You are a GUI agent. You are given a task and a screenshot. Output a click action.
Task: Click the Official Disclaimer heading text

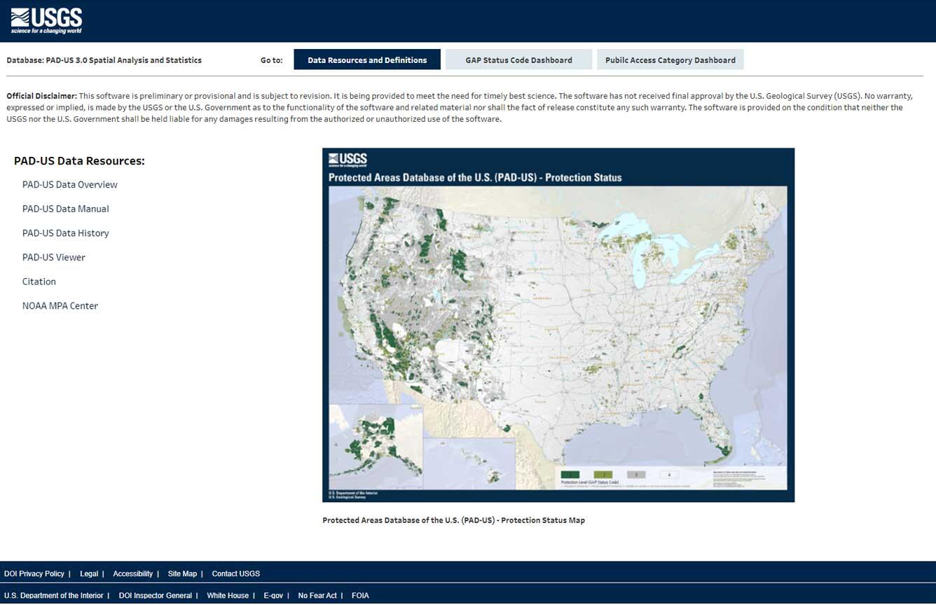[x=42, y=96]
